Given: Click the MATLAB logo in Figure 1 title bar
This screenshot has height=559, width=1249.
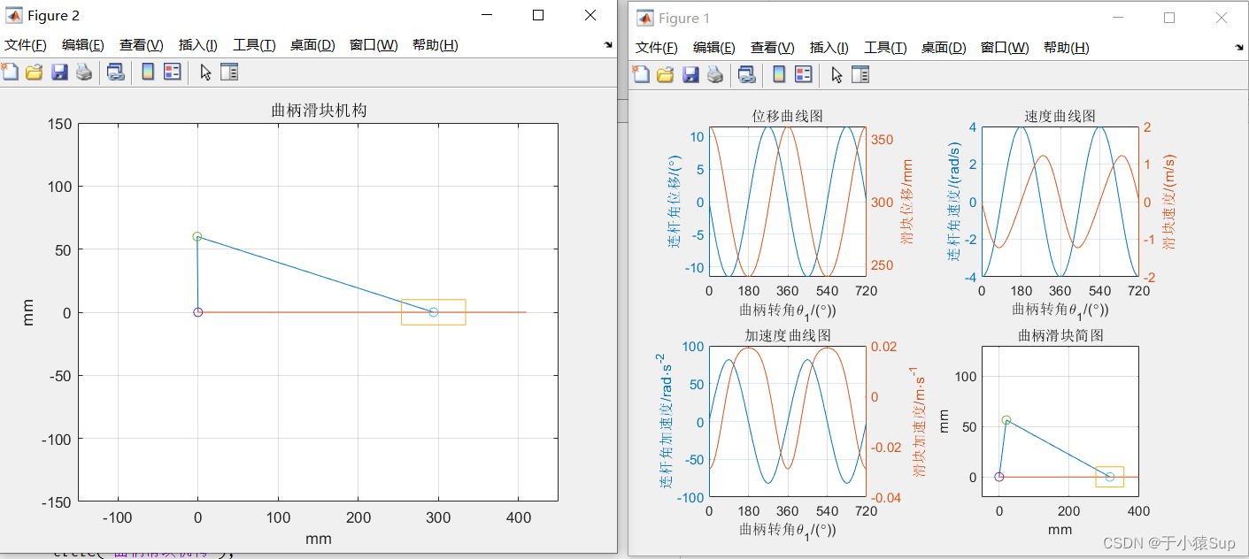Looking at the screenshot, I should [645, 18].
